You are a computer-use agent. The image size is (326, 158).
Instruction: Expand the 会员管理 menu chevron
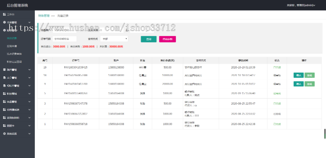pos(29,22)
